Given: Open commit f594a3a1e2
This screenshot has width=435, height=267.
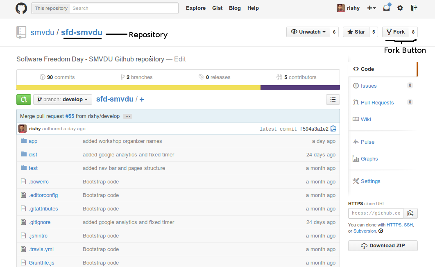Looking at the screenshot, I should (x=314, y=129).
